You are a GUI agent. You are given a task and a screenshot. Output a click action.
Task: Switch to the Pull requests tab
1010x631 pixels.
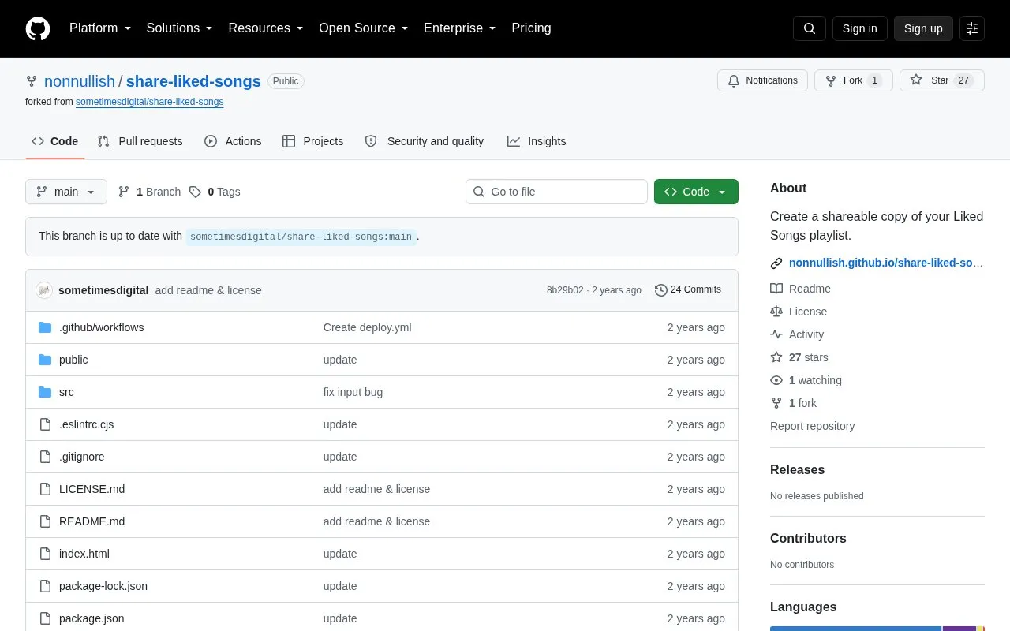140,141
